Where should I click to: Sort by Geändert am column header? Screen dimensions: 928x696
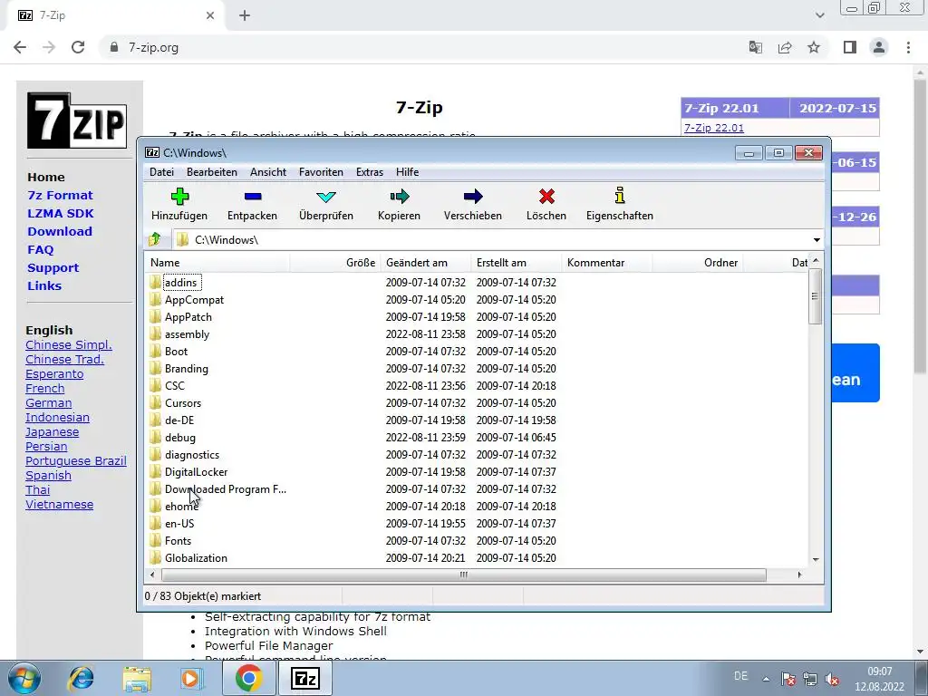[426, 263]
